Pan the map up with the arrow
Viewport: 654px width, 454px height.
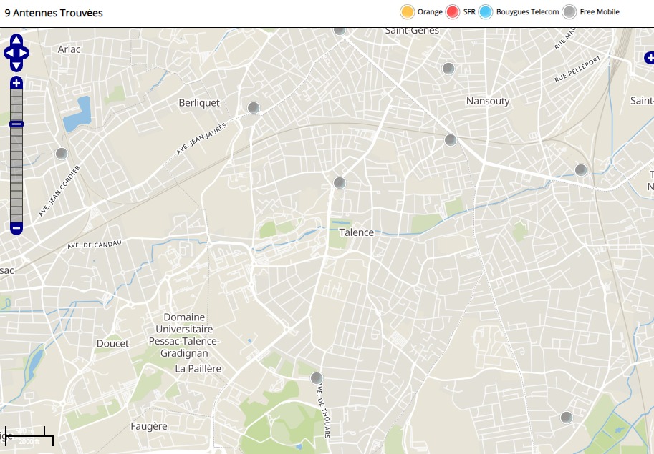[x=16, y=41]
